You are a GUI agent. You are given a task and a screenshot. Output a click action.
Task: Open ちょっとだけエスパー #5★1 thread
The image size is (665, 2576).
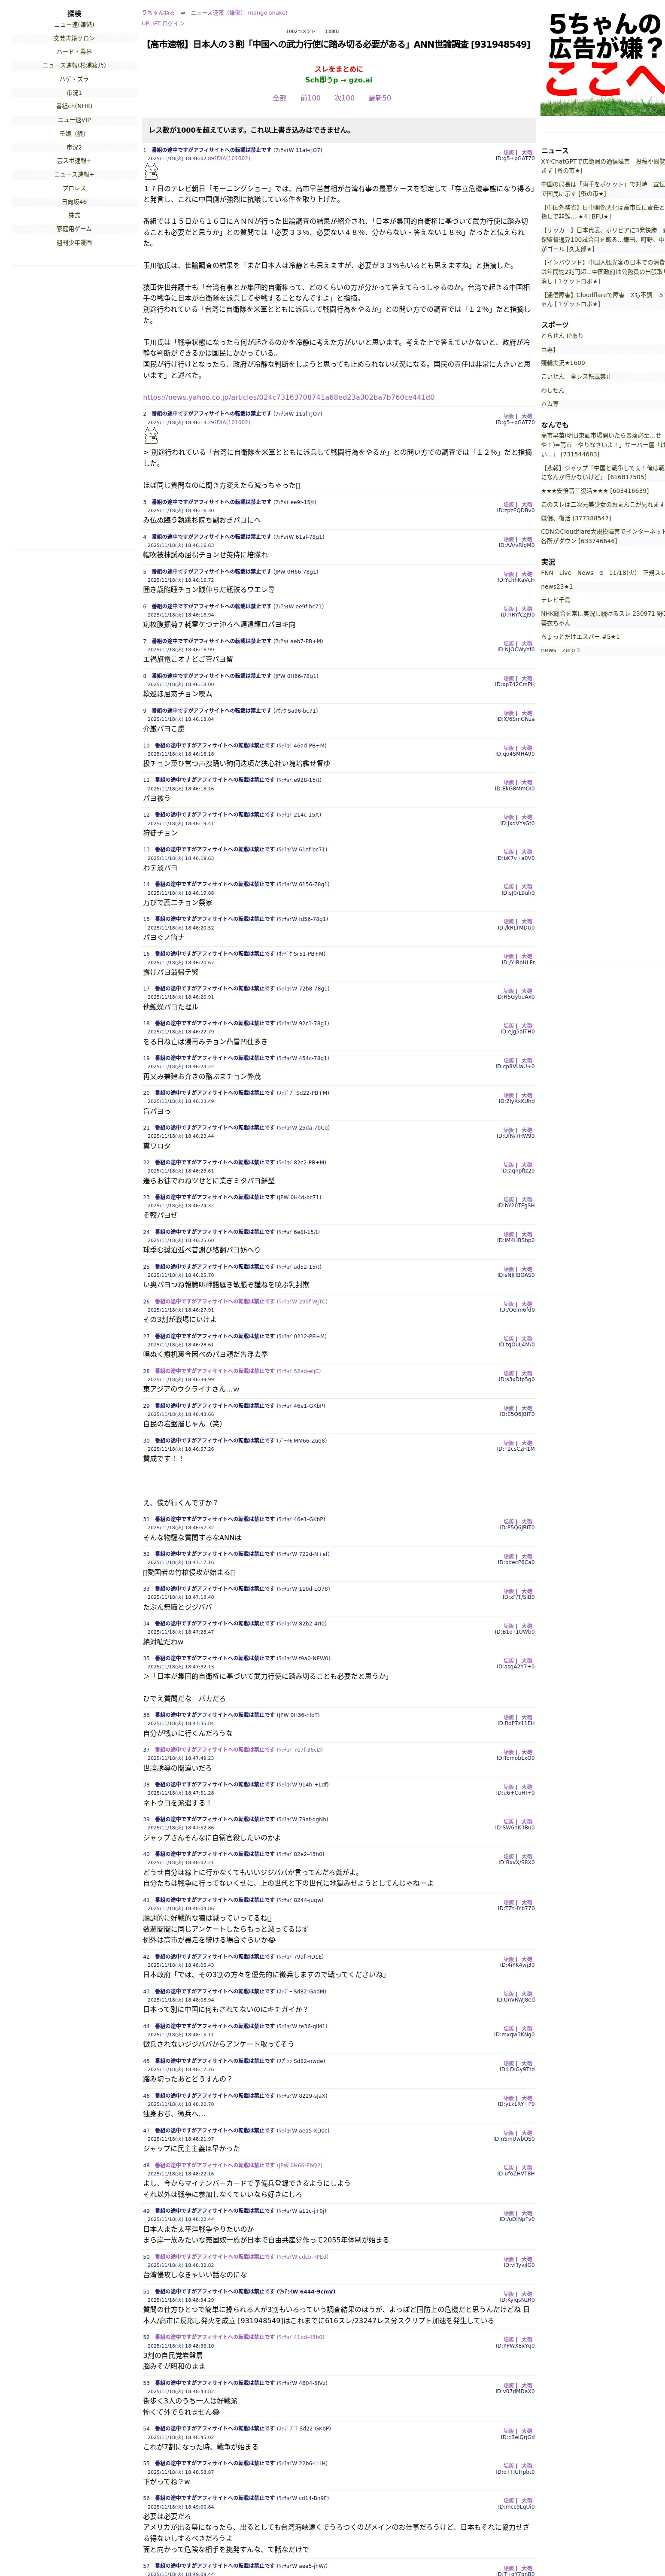(580, 637)
